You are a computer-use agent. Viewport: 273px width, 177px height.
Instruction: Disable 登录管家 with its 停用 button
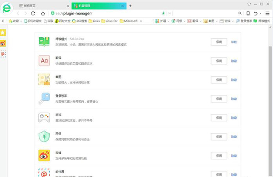click(x=219, y=99)
